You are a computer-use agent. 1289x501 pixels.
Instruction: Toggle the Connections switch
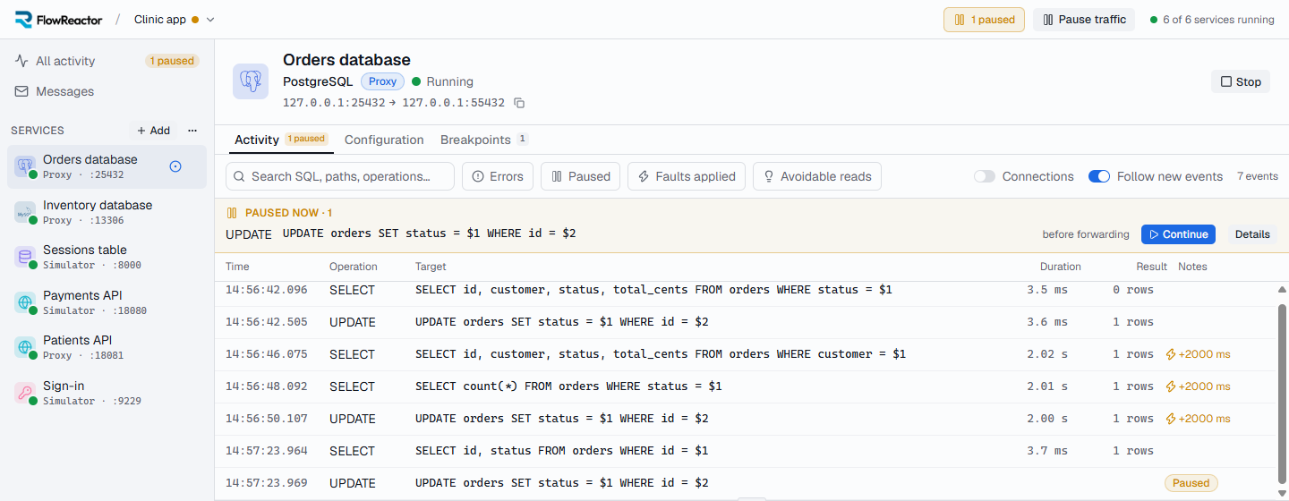pos(985,176)
